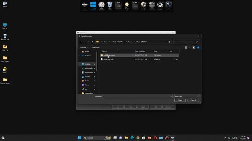Expand the File name history dropdown

(x=172, y=96)
